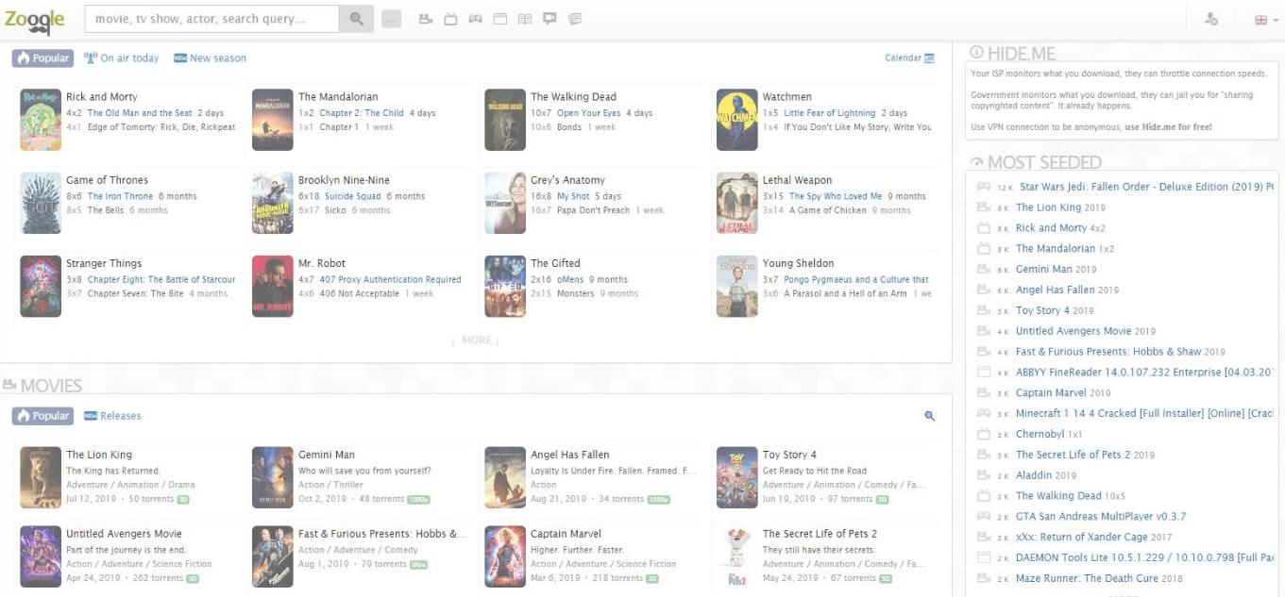Click the magnifier button beside the search box
Screen dimensions: 1285x597
click(356, 19)
